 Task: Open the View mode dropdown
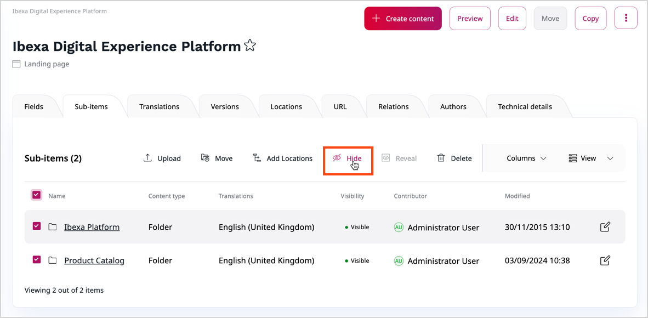click(x=590, y=158)
